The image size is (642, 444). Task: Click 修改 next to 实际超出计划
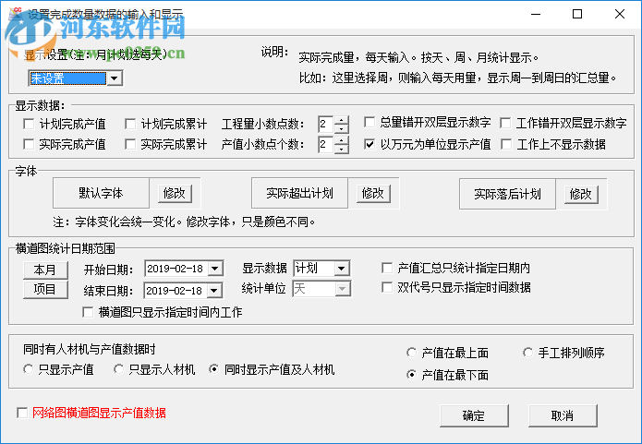pyautogui.click(x=373, y=193)
